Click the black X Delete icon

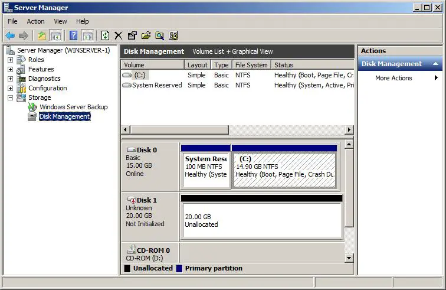[x=119, y=35]
